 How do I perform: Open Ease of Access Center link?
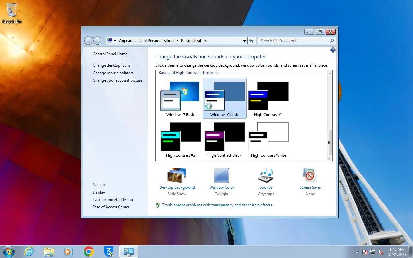click(x=111, y=207)
